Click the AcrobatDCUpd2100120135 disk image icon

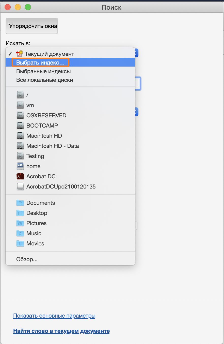click(x=20, y=186)
